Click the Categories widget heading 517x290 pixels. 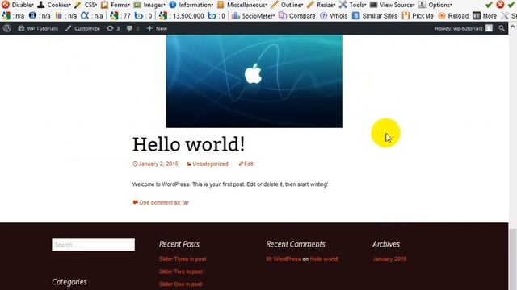(x=69, y=282)
